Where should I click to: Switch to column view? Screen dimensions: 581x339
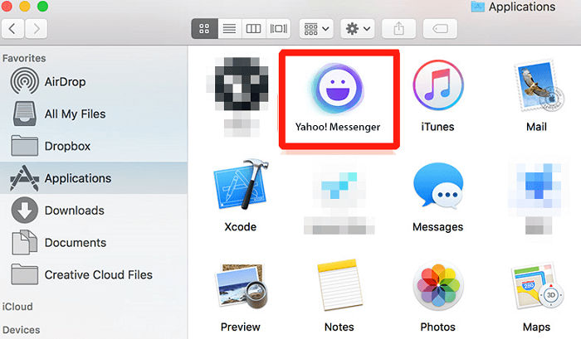point(253,28)
